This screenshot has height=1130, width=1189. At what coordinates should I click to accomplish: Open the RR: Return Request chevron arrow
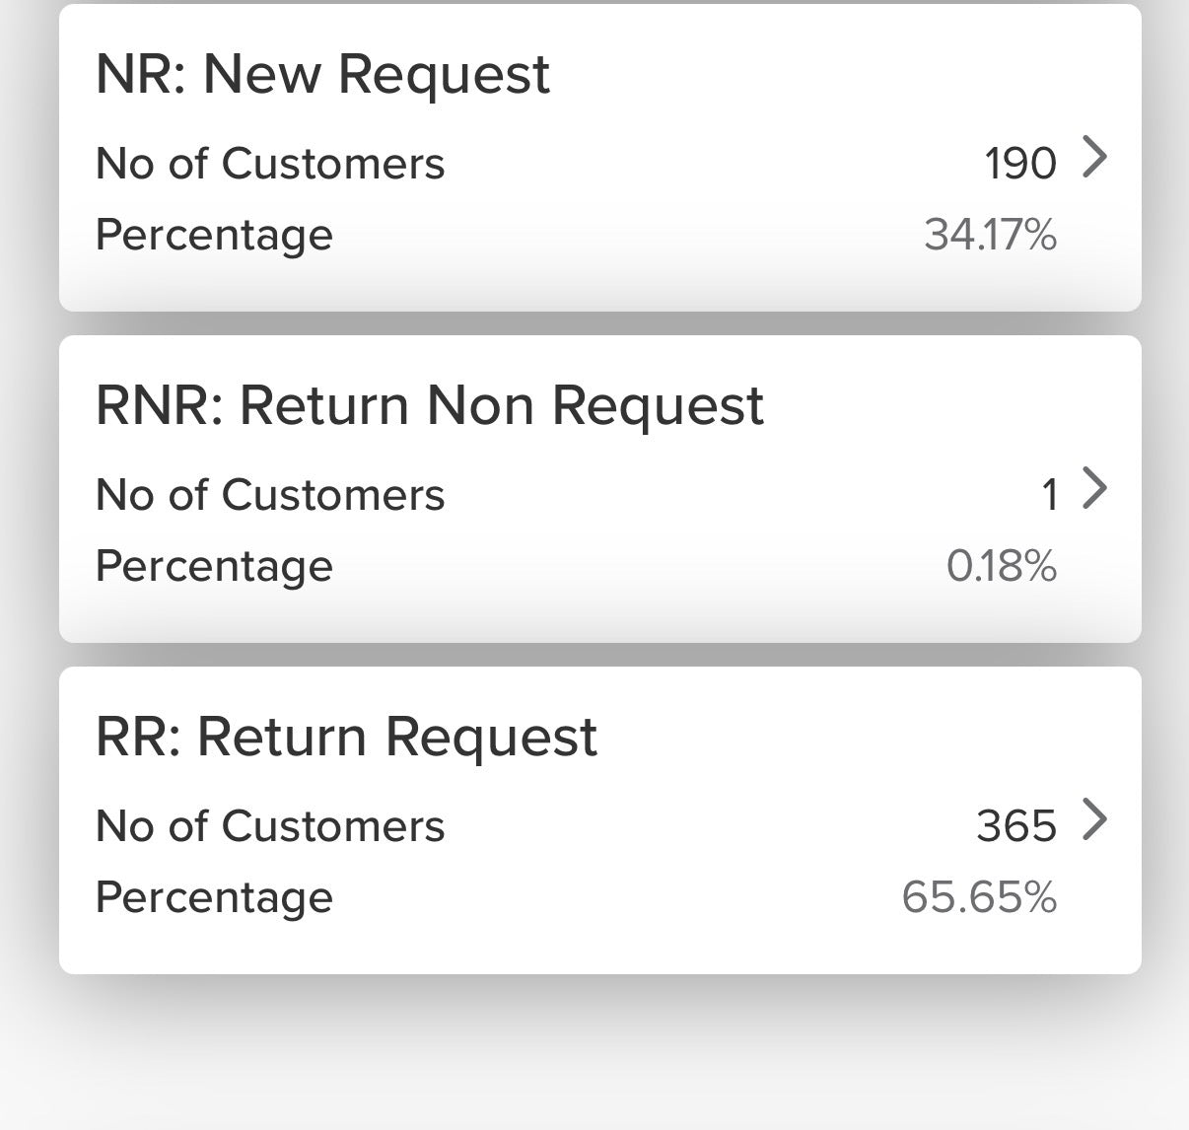[x=1094, y=819]
